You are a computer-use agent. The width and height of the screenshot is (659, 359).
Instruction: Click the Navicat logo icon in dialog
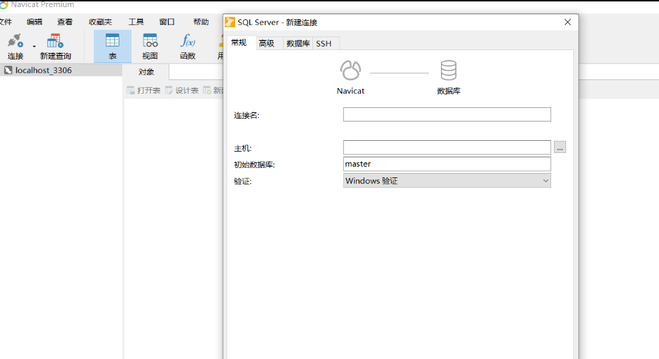(x=350, y=70)
